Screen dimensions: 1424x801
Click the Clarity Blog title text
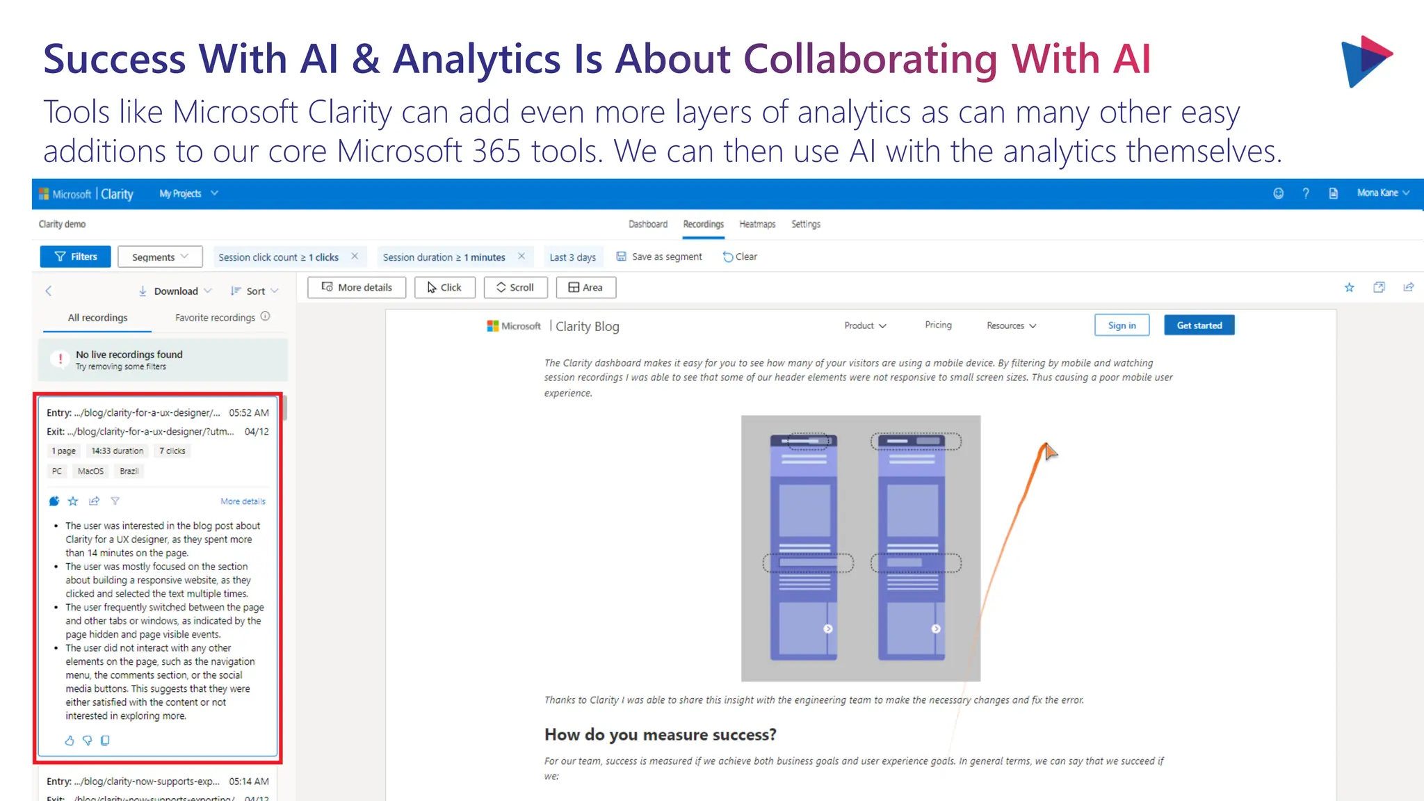pos(587,326)
